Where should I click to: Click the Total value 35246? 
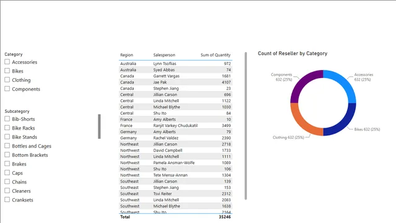[x=225, y=217]
